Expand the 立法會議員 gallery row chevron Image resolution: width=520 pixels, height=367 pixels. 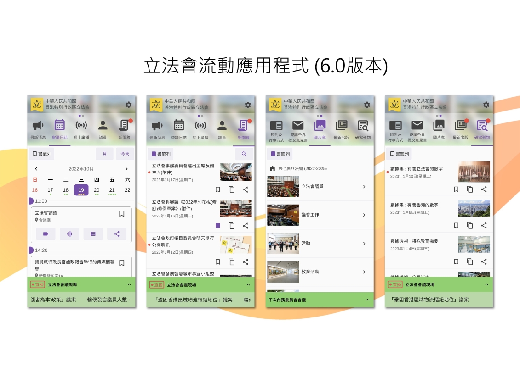(x=364, y=187)
